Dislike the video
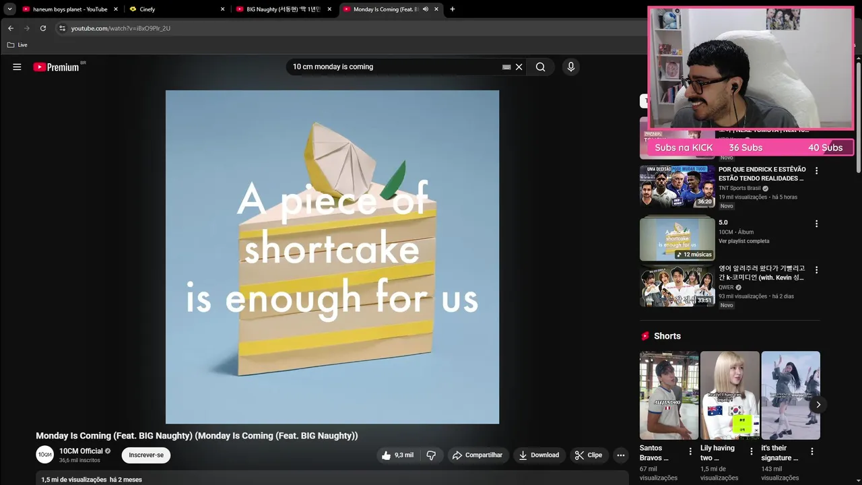This screenshot has width=862, height=485. (431, 455)
